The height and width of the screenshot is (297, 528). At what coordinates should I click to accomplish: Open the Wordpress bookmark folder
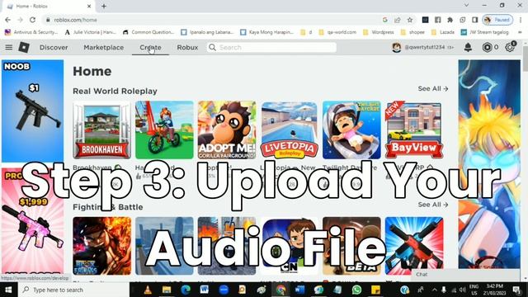point(379,32)
